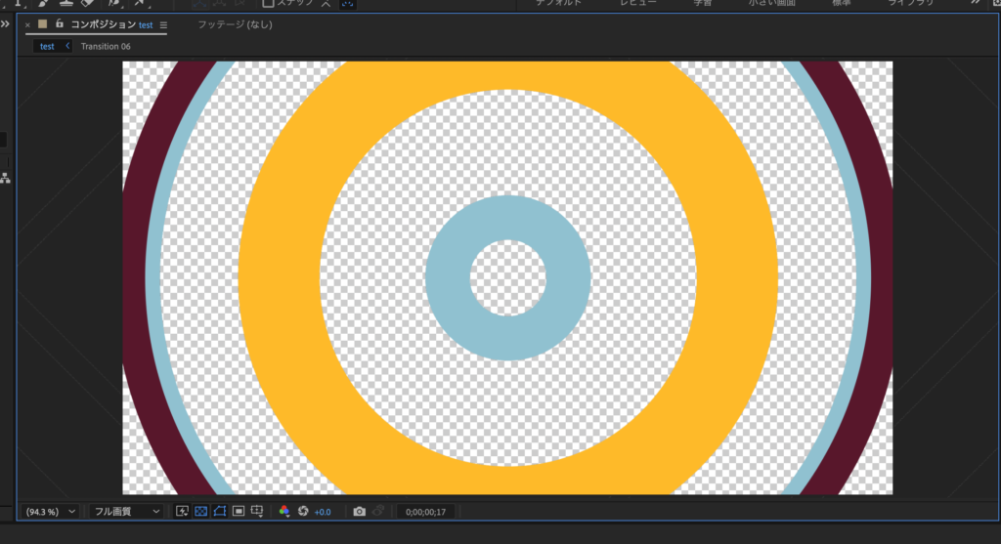Expand the collapsed left panel chevrons

coord(5,24)
